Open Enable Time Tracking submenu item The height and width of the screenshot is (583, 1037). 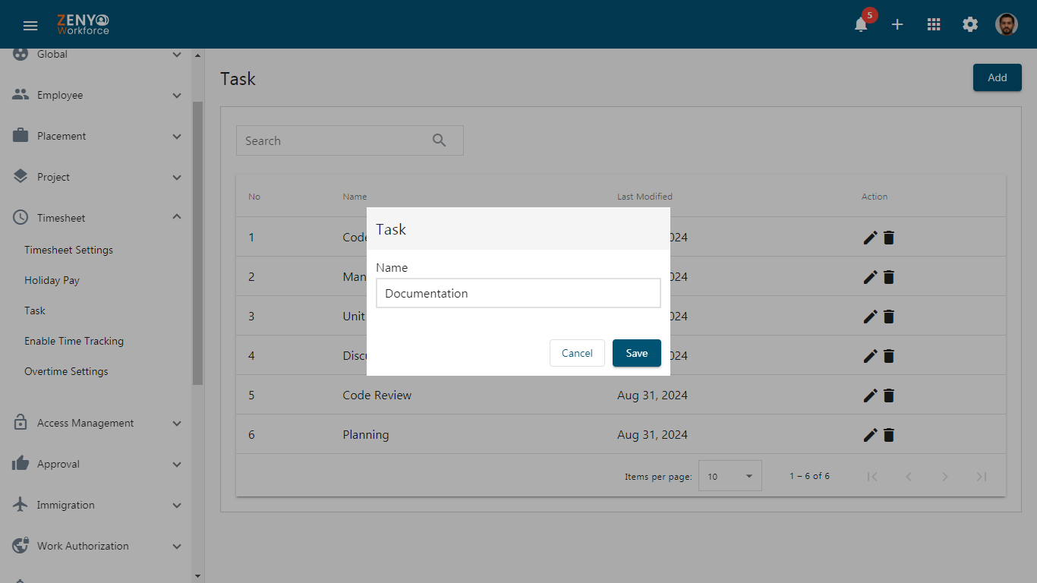74,341
